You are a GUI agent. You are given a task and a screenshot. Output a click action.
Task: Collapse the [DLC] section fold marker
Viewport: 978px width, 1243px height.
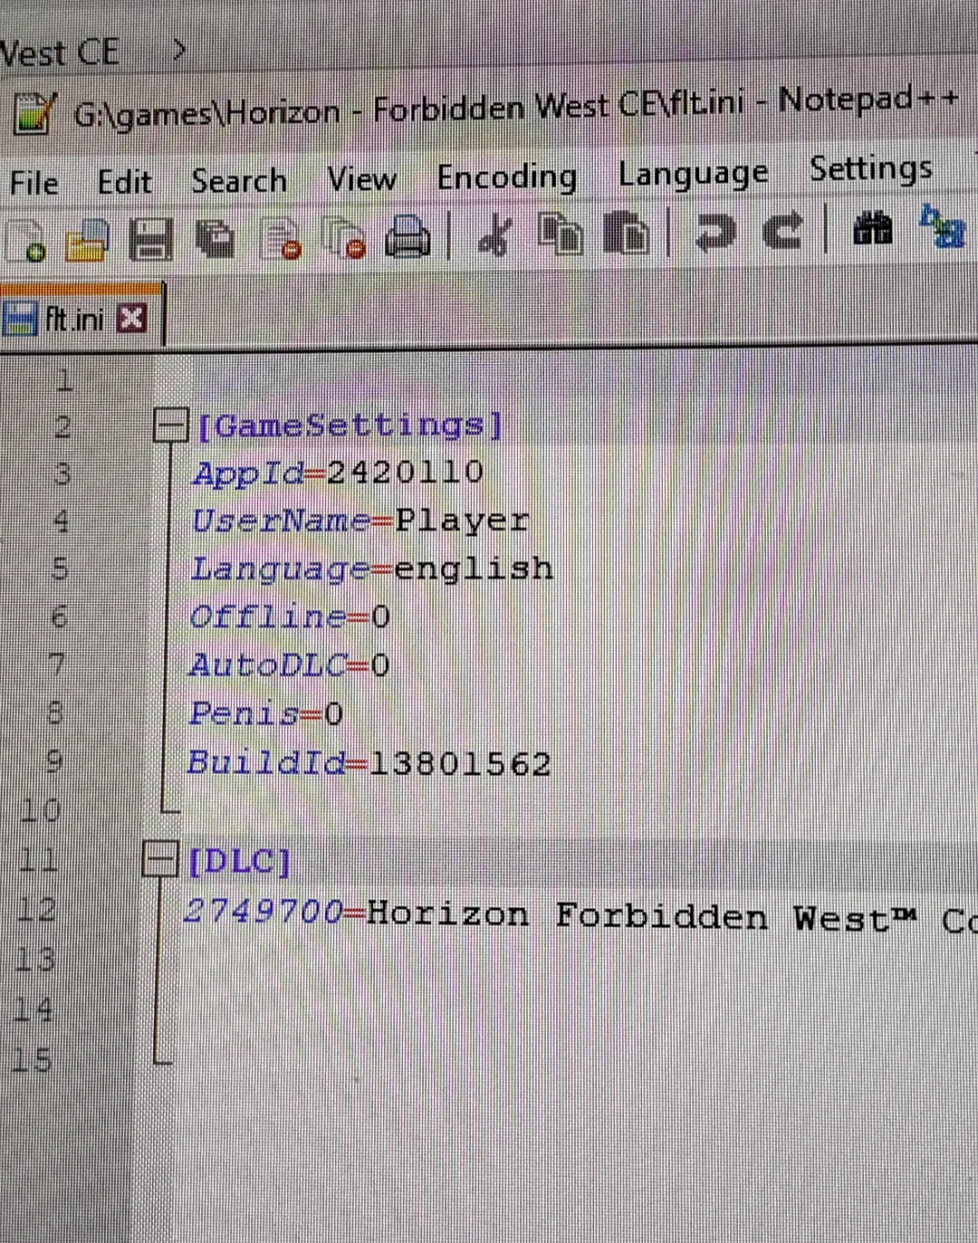[159, 858]
